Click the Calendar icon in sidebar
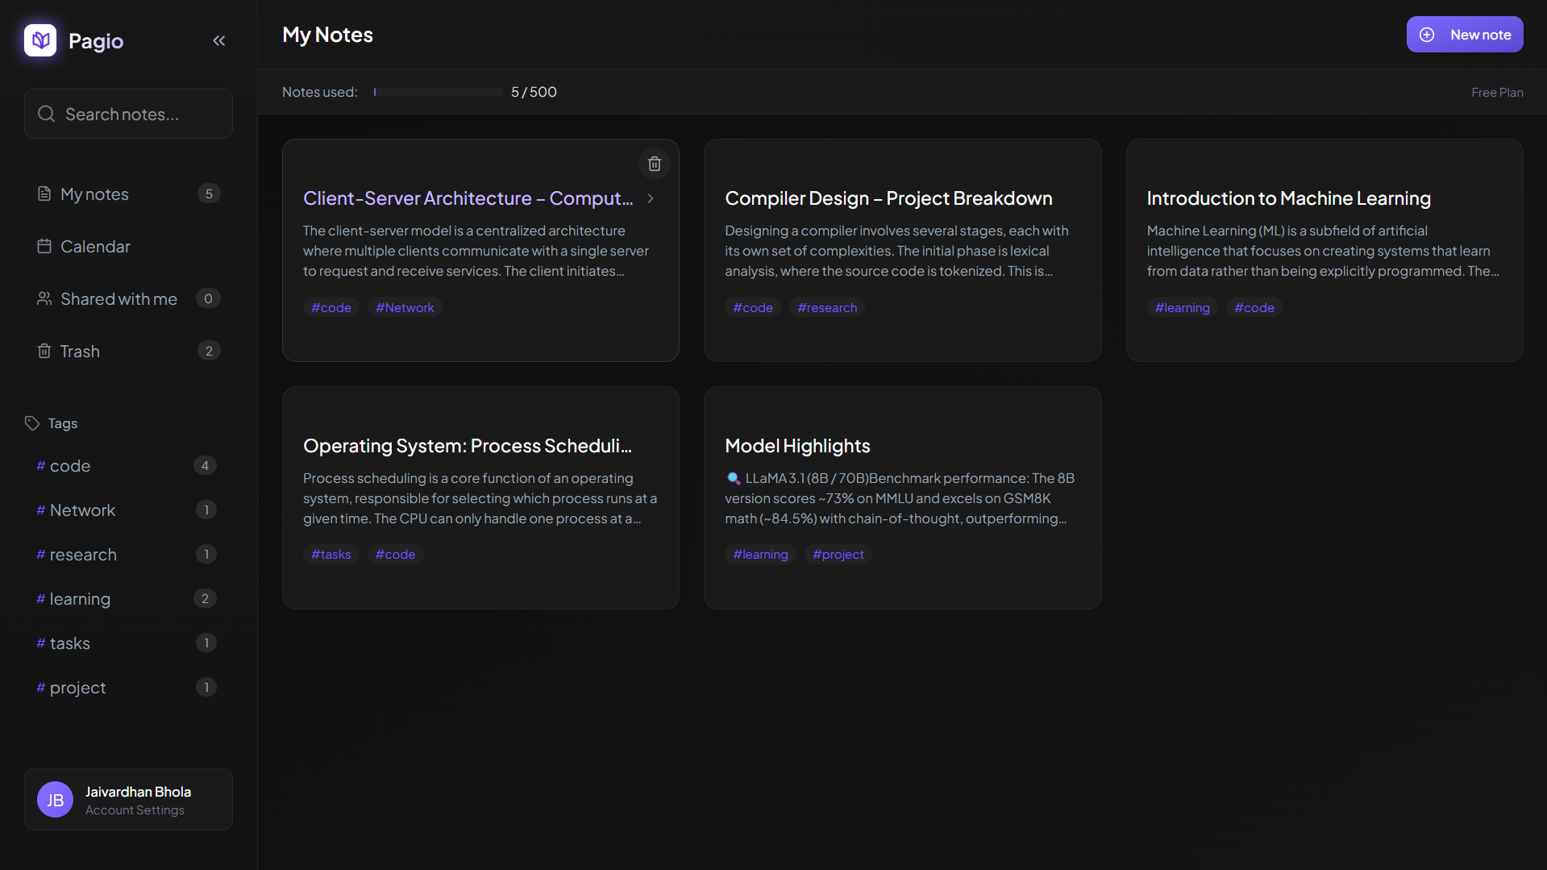Image resolution: width=1547 pixels, height=870 pixels. [44, 246]
